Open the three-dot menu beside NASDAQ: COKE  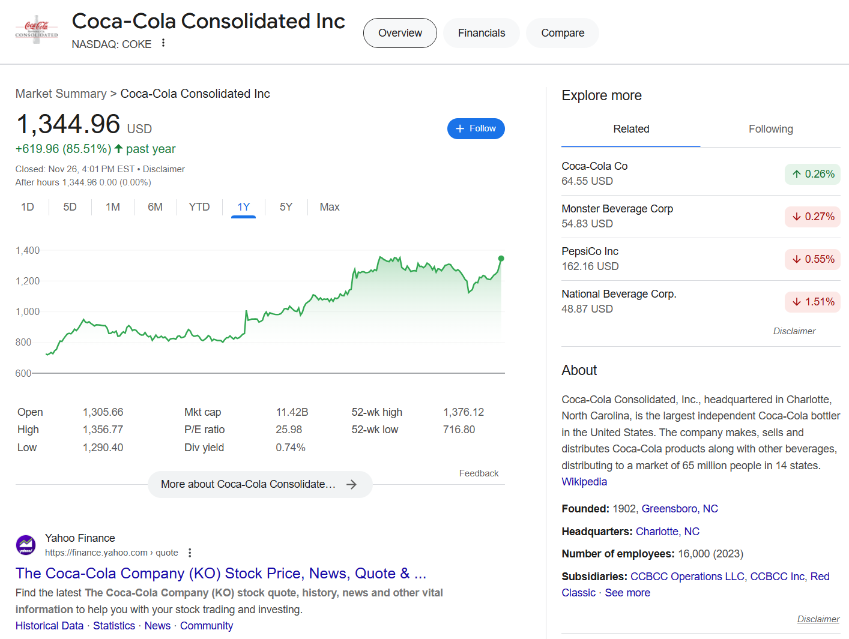coord(163,44)
